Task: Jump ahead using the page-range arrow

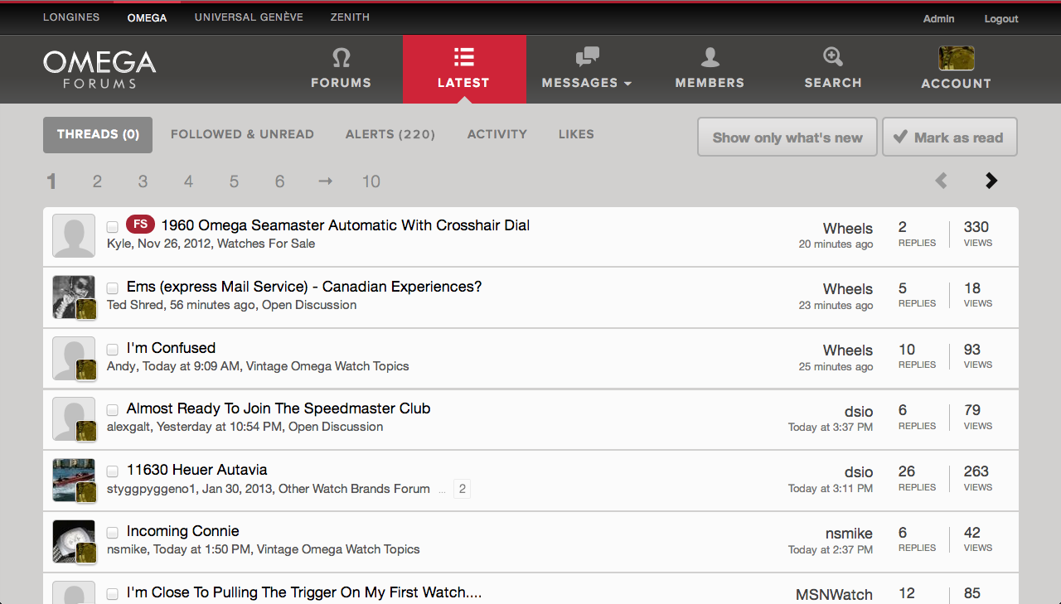Action: pyautogui.click(x=325, y=181)
